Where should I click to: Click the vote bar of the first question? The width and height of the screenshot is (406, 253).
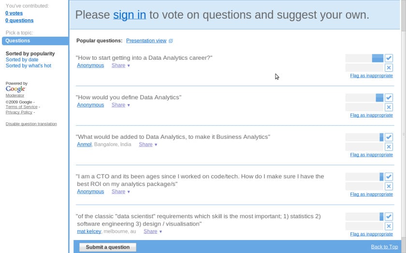(364, 58)
